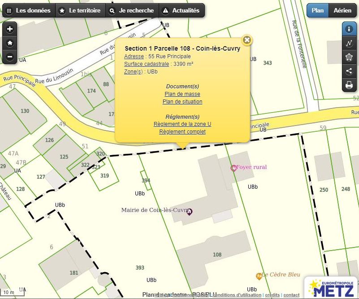
Task: Open the Je recherche menu
Action: coord(132,10)
